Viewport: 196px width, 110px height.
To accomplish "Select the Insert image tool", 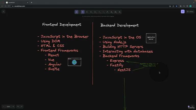I will click(x=116, y=12).
